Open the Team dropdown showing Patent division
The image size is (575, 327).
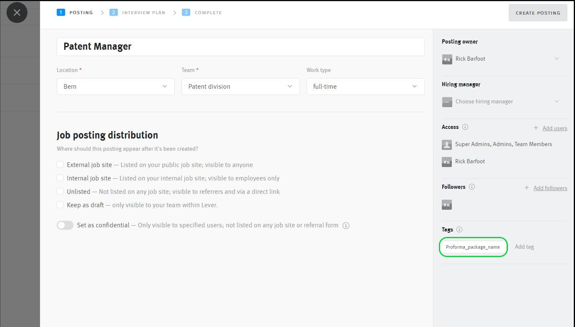[x=240, y=86]
